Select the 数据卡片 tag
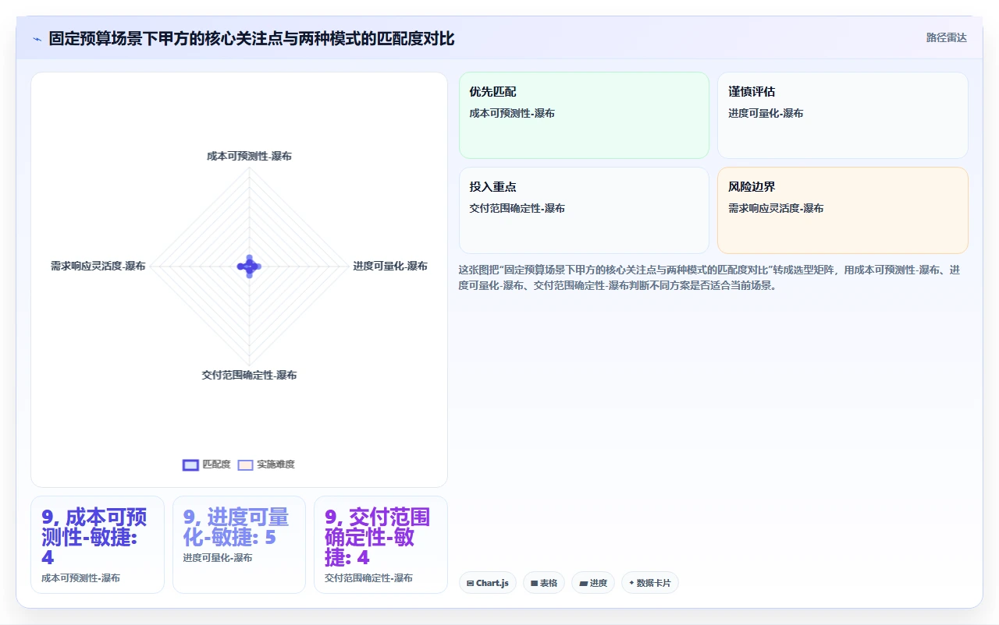 (x=650, y=583)
